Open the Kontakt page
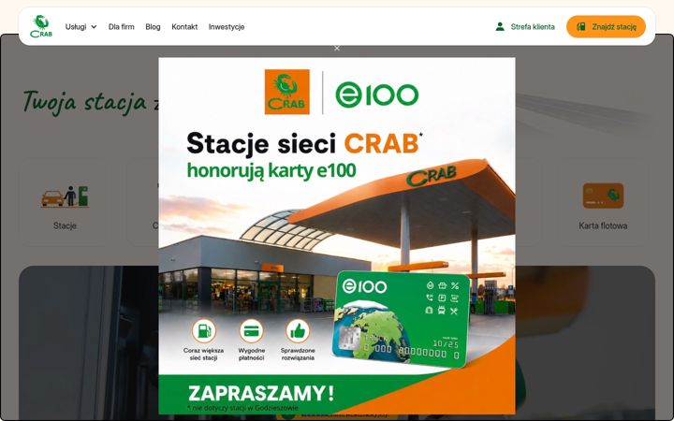Viewport: 674px width, 421px height. click(184, 26)
